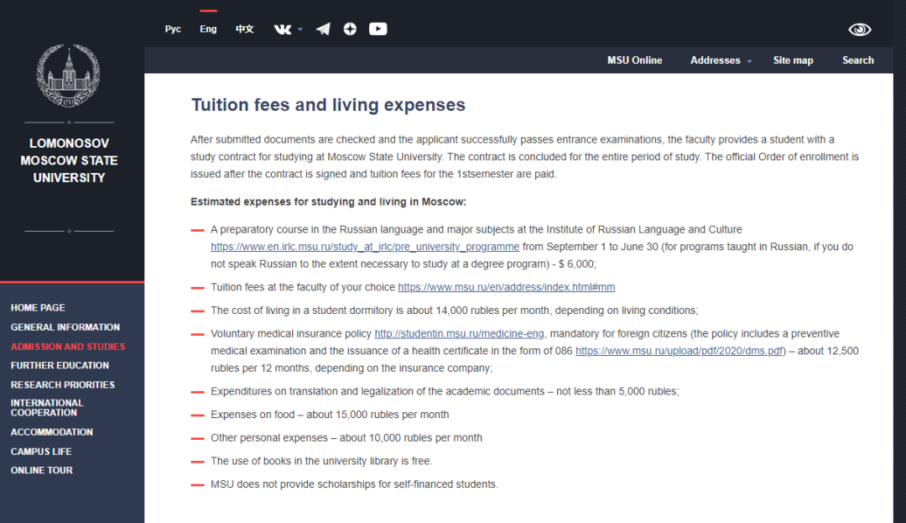
Task: Click Search in the top navigation
Action: tap(857, 60)
